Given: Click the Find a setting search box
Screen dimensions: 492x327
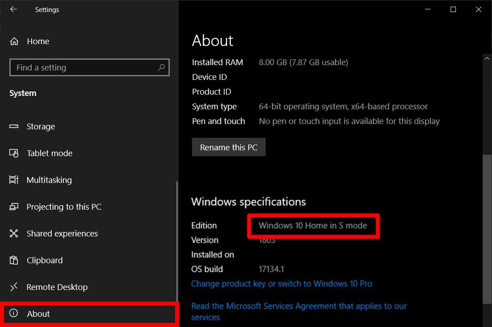Looking at the screenshot, I should pos(85,68).
